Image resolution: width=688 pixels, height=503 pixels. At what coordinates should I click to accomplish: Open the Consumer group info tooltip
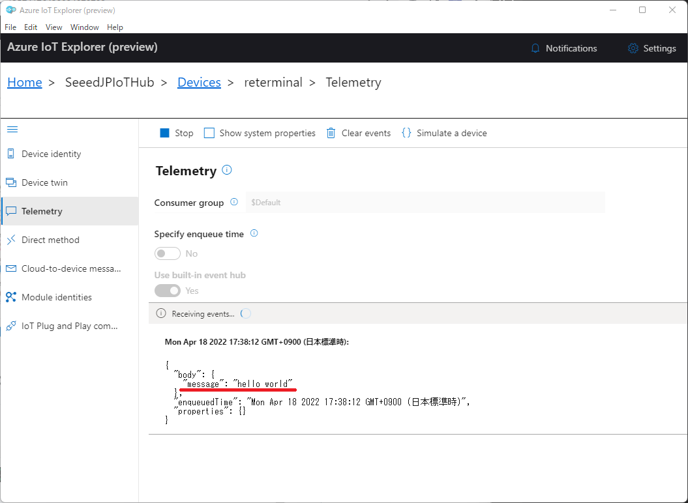(x=234, y=202)
